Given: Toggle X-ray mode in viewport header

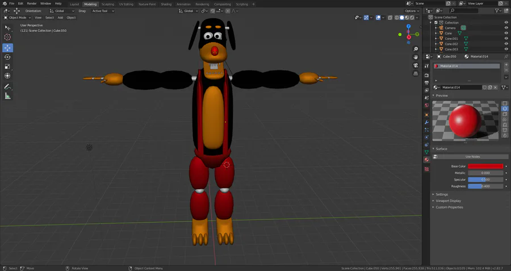Looking at the screenshot, I should (x=390, y=18).
